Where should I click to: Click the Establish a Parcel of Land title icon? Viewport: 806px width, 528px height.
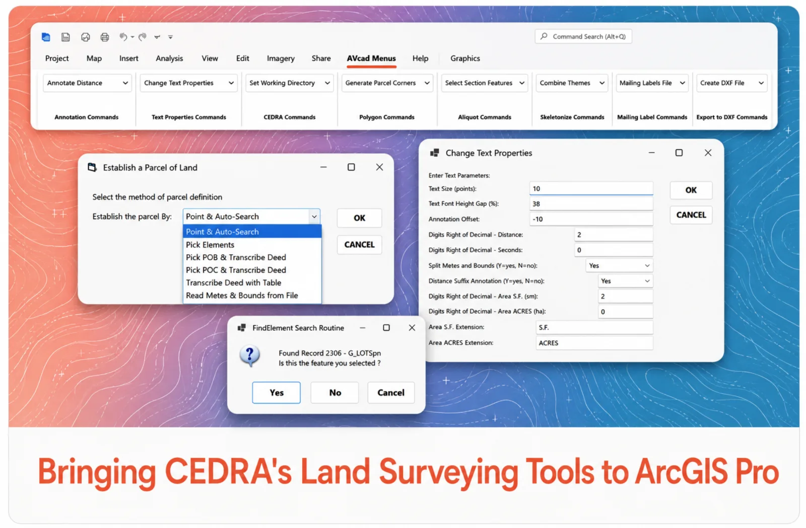click(92, 167)
